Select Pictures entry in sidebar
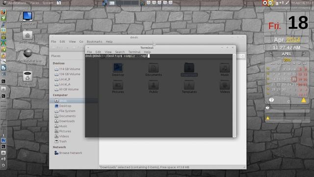Viewport: 314px width, 177px height. [63, 131]
